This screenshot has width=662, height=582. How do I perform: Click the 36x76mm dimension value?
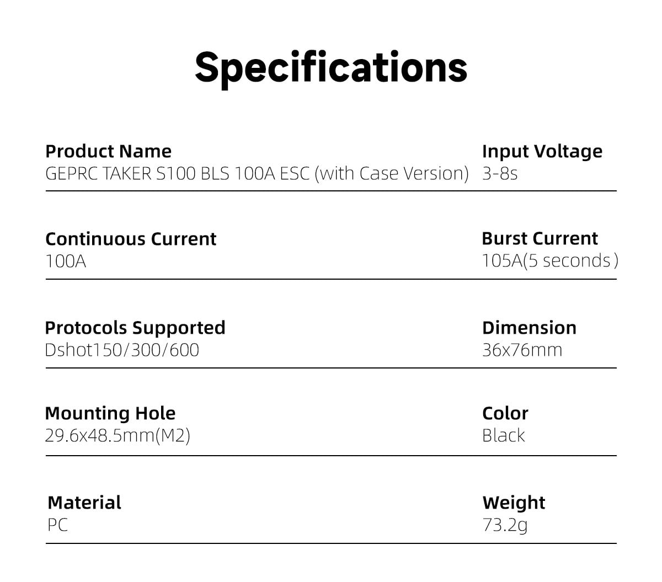tap(522, 350)
